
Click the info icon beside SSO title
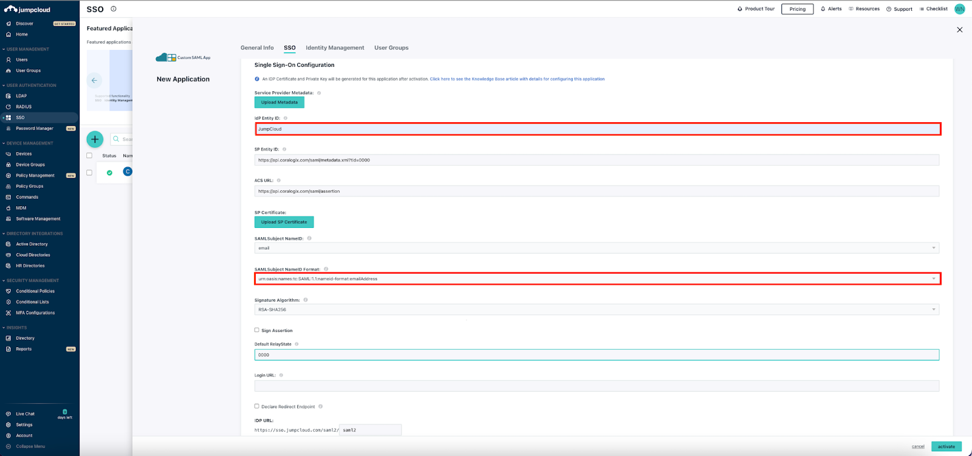pos(114,9)
